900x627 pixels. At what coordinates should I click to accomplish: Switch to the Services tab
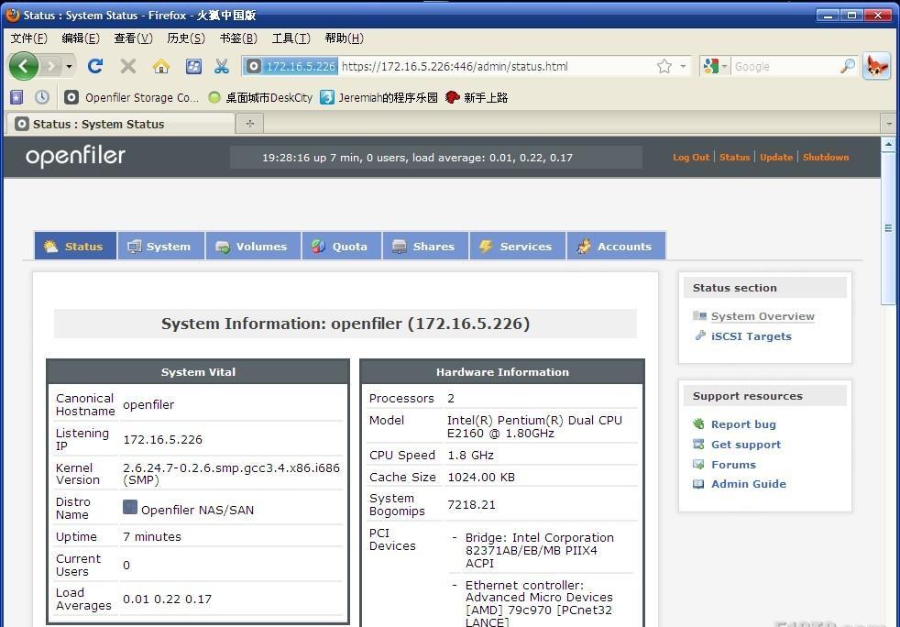point(518,247)
